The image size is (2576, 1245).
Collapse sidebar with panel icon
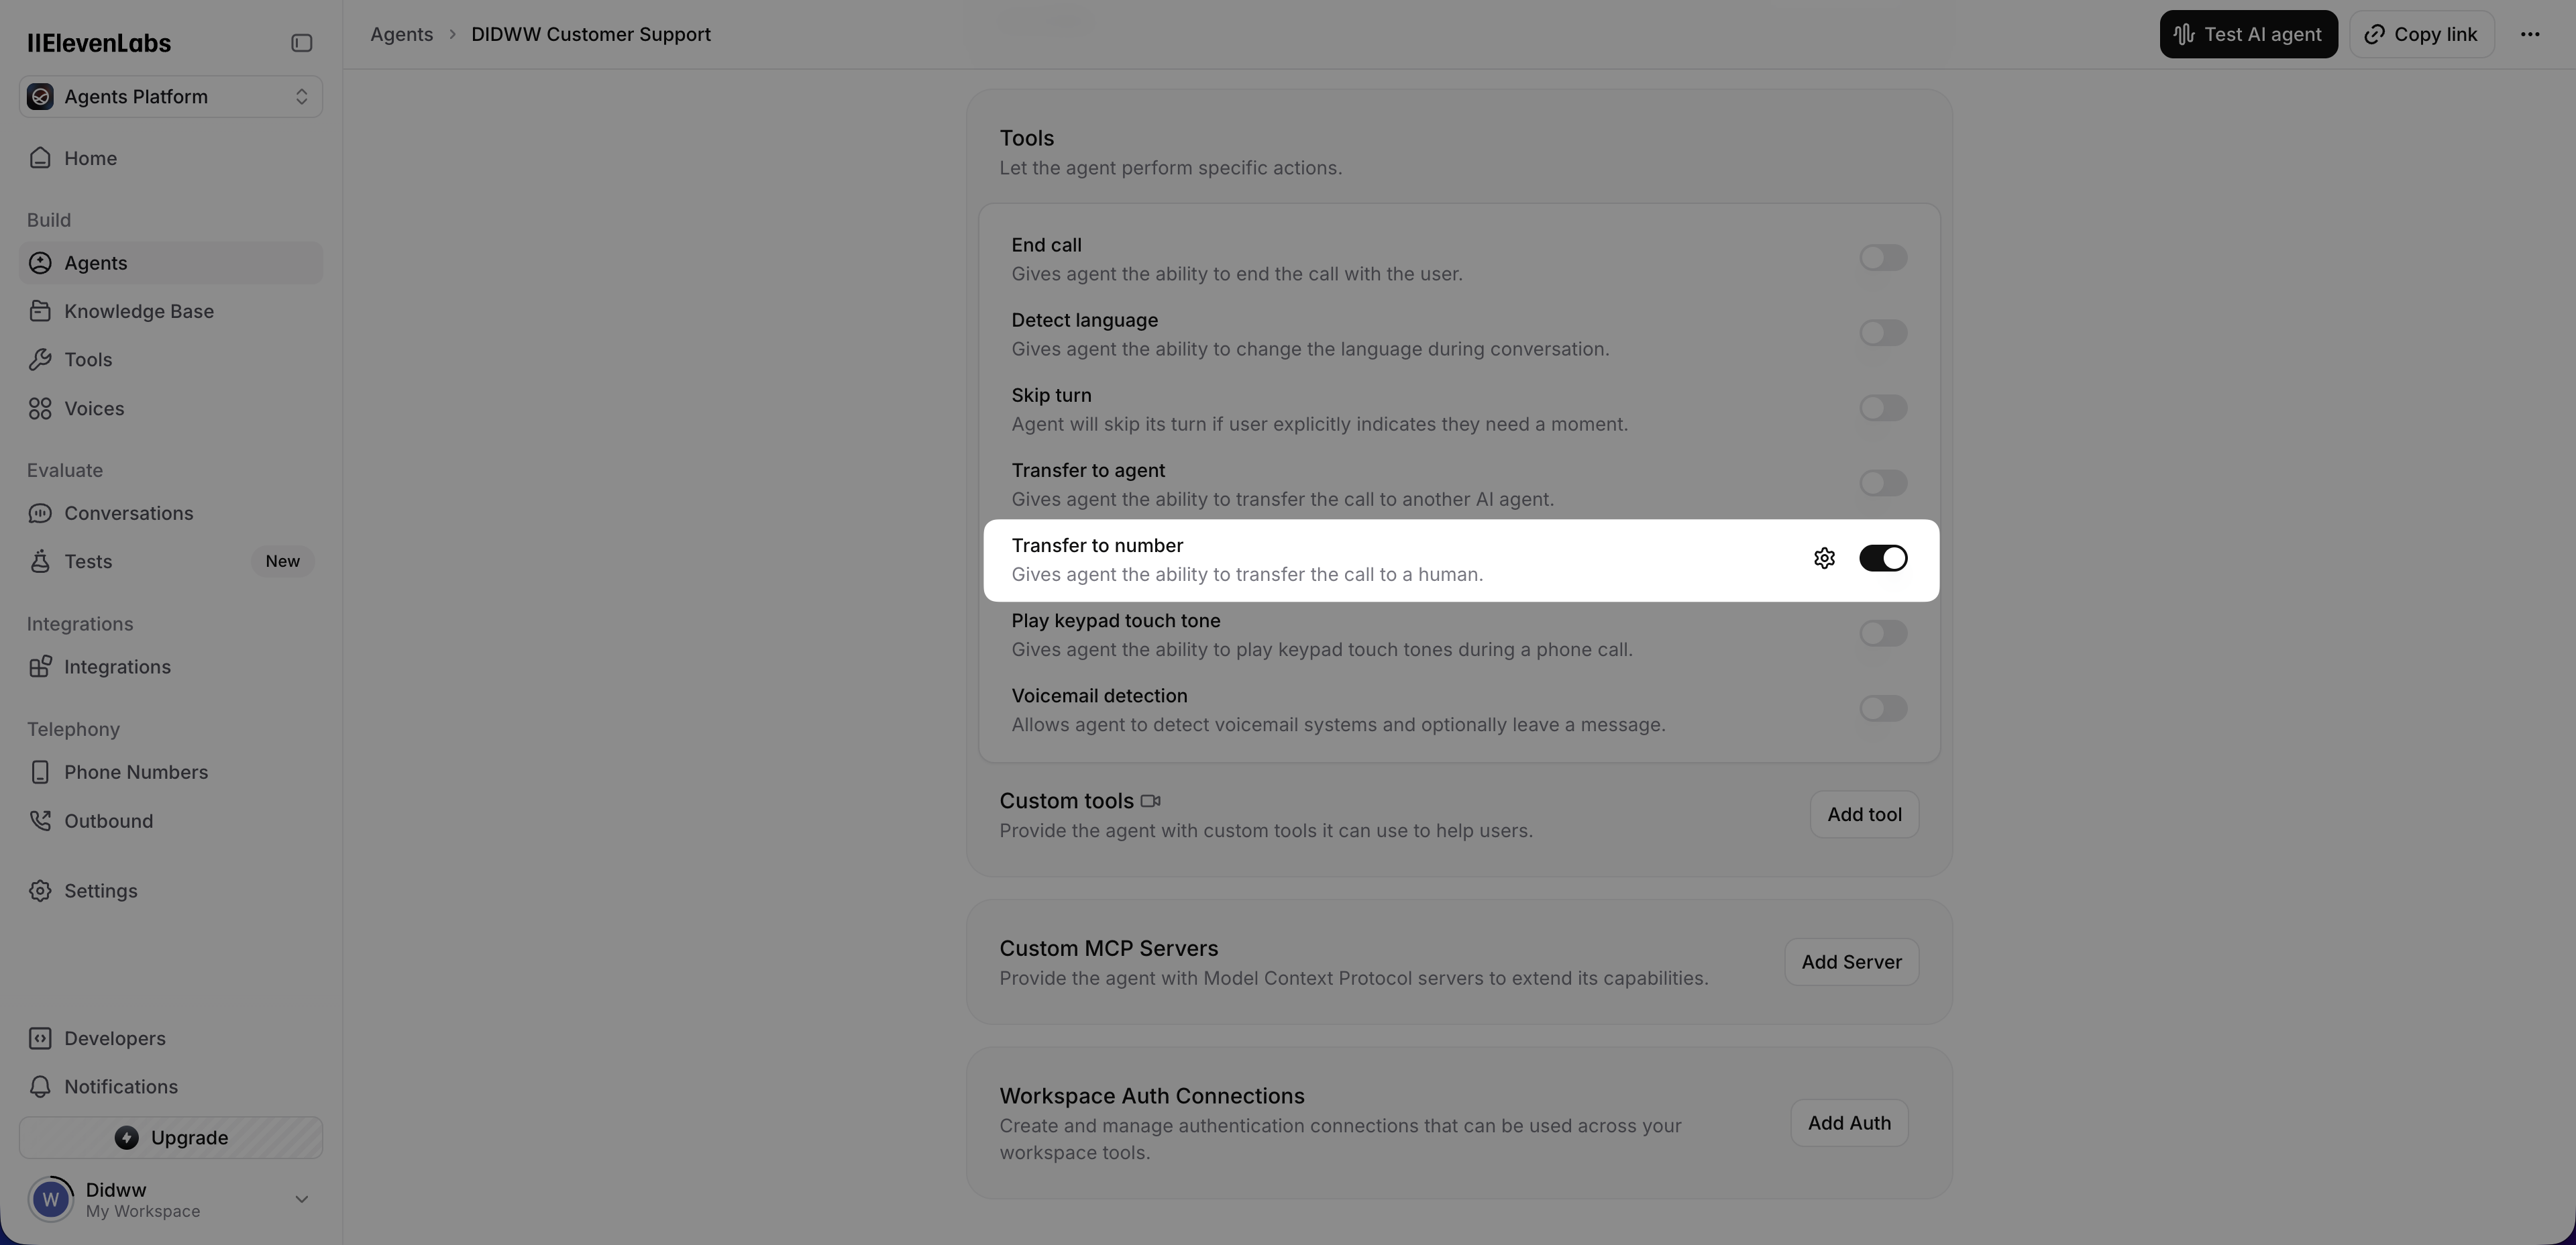point(301,43)
